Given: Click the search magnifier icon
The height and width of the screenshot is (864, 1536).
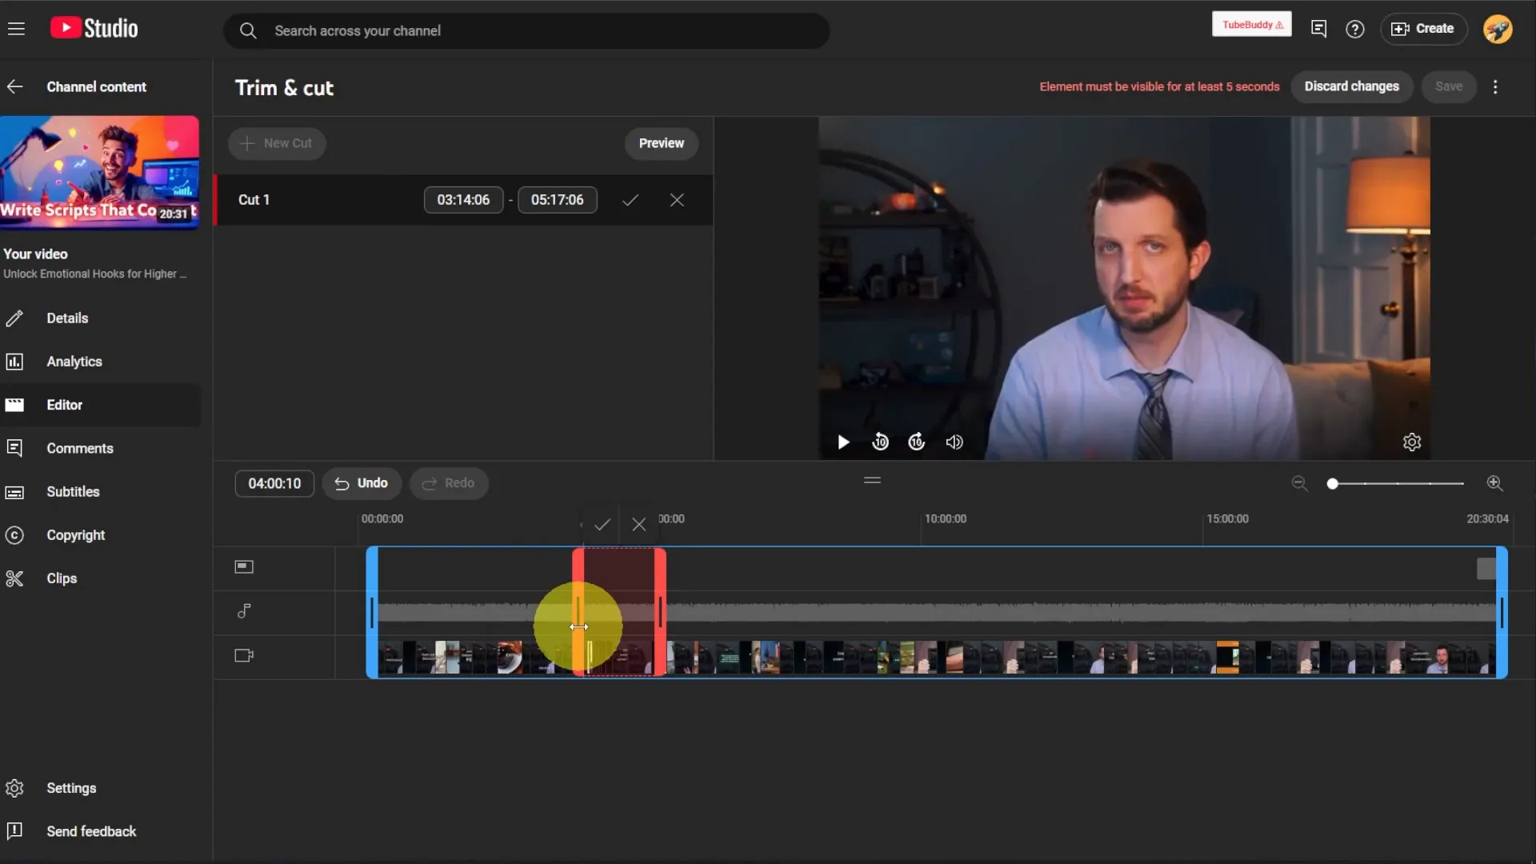Looking at the screenshot, I should click(248, 30).
